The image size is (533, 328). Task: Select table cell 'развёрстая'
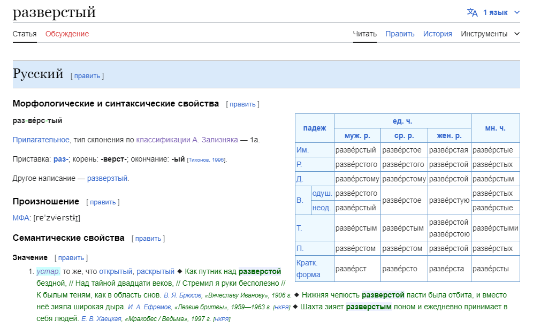pos(448,150)
